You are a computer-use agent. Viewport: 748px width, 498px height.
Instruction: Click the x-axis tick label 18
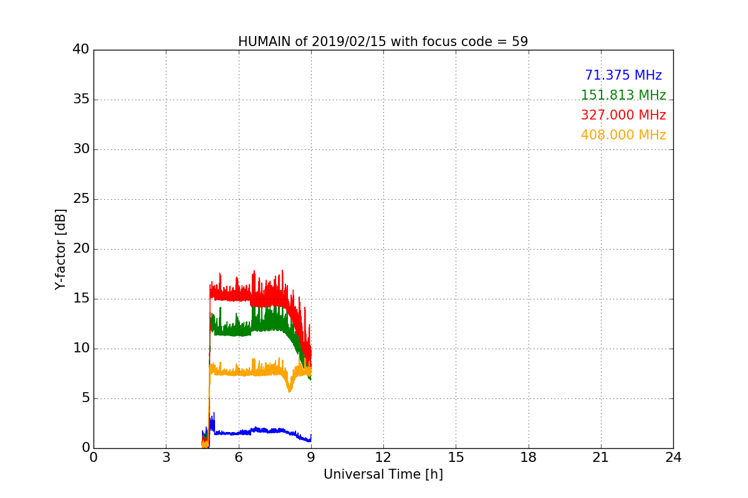(529, 458)
